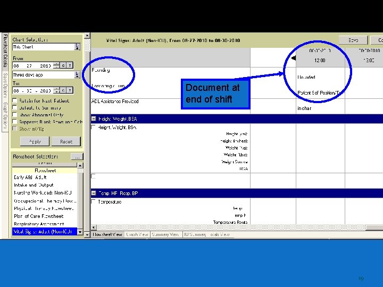This screenshot has height=287, width=383.
Task: Click criteria panel scroll-down arrow
Action: [x=87, y=235]
